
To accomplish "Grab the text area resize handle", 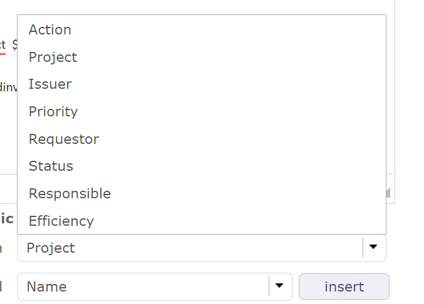I will tap(388, 193).
